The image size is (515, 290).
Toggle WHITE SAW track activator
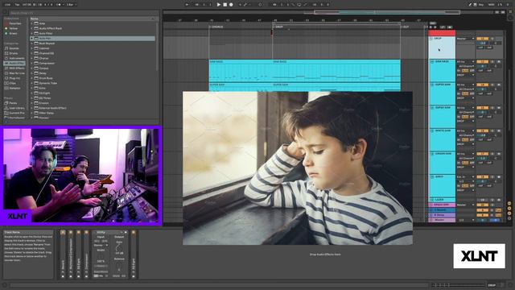click(x=483, y=130)
